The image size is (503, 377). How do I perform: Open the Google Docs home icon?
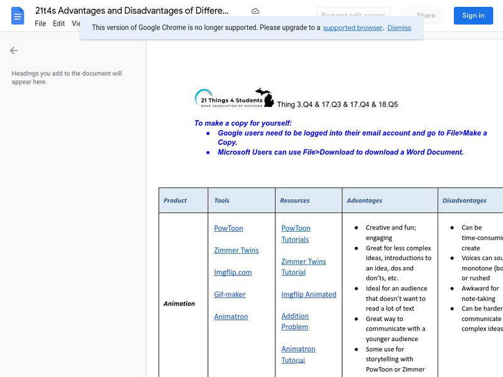tap(18, 16)
